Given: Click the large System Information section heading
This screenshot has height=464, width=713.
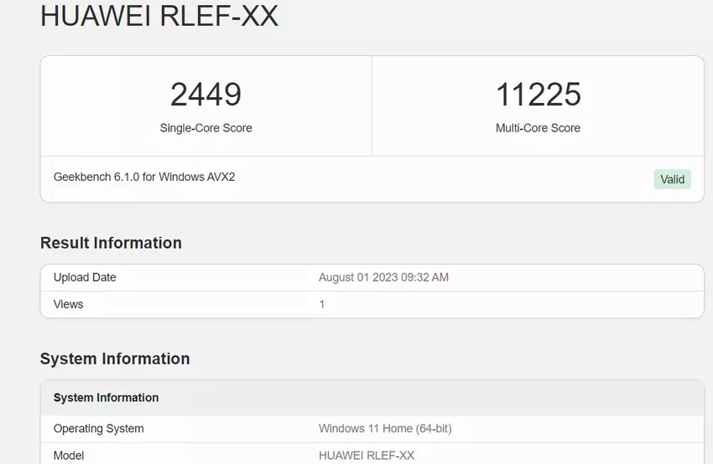Looking at the screenshot, I should (115, 358).
